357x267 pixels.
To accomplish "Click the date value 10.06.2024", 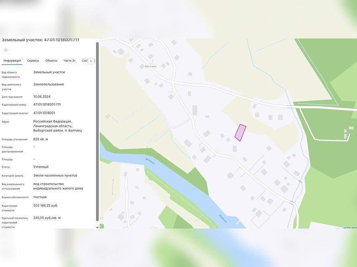I will 41,97.
